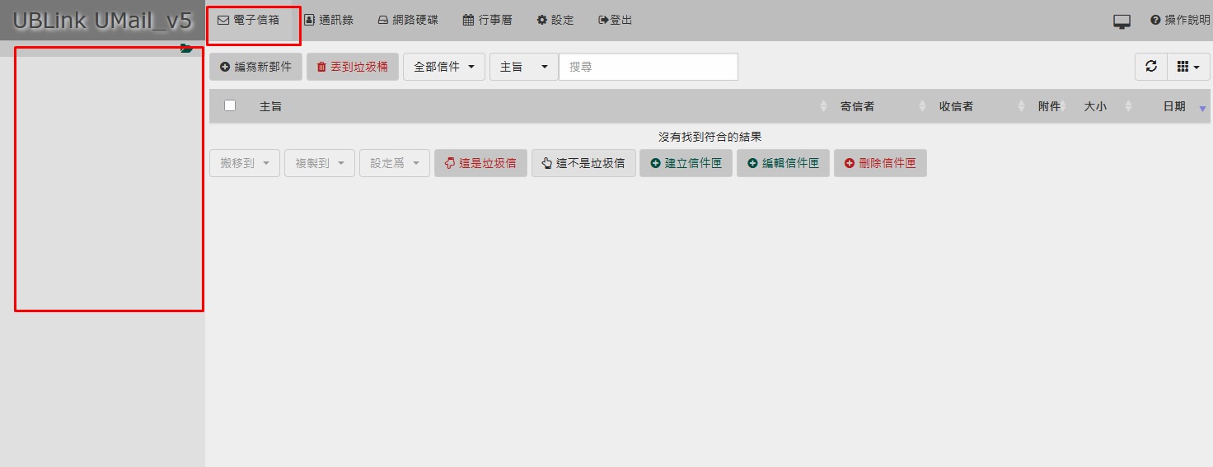This screenshot has width=1213, height=467.
Task: Switch to 網路硬碟 network drive tab
Action: [x=408, y=20]
